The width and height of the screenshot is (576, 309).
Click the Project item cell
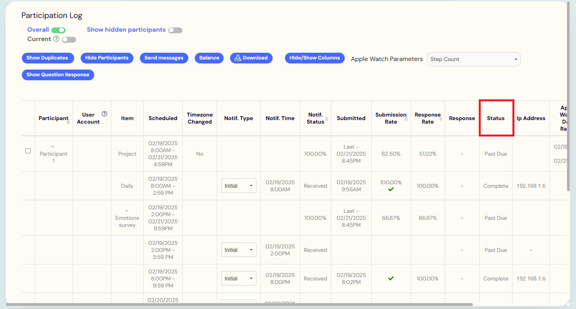[x=127, y=154]
